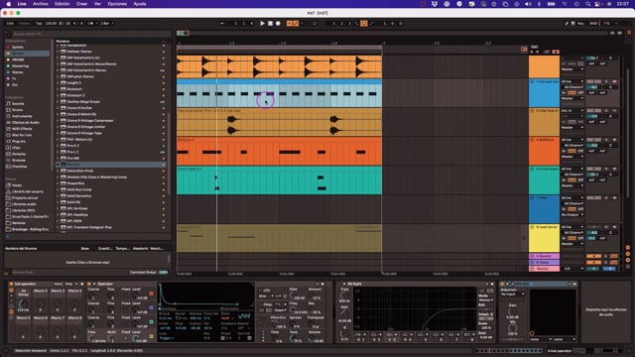Start playback with the Play button

pyautogui.click(x=262, y=24)
